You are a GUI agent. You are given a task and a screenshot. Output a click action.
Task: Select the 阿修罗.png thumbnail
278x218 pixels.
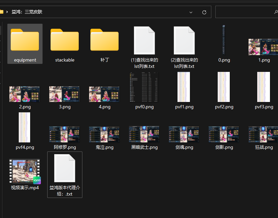click(x=64, y=134)
